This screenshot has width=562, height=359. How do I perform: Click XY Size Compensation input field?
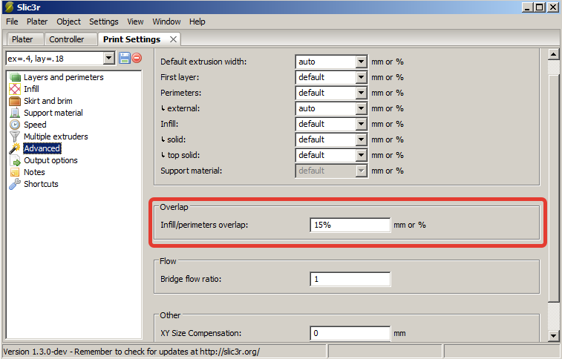coord(350,333)
